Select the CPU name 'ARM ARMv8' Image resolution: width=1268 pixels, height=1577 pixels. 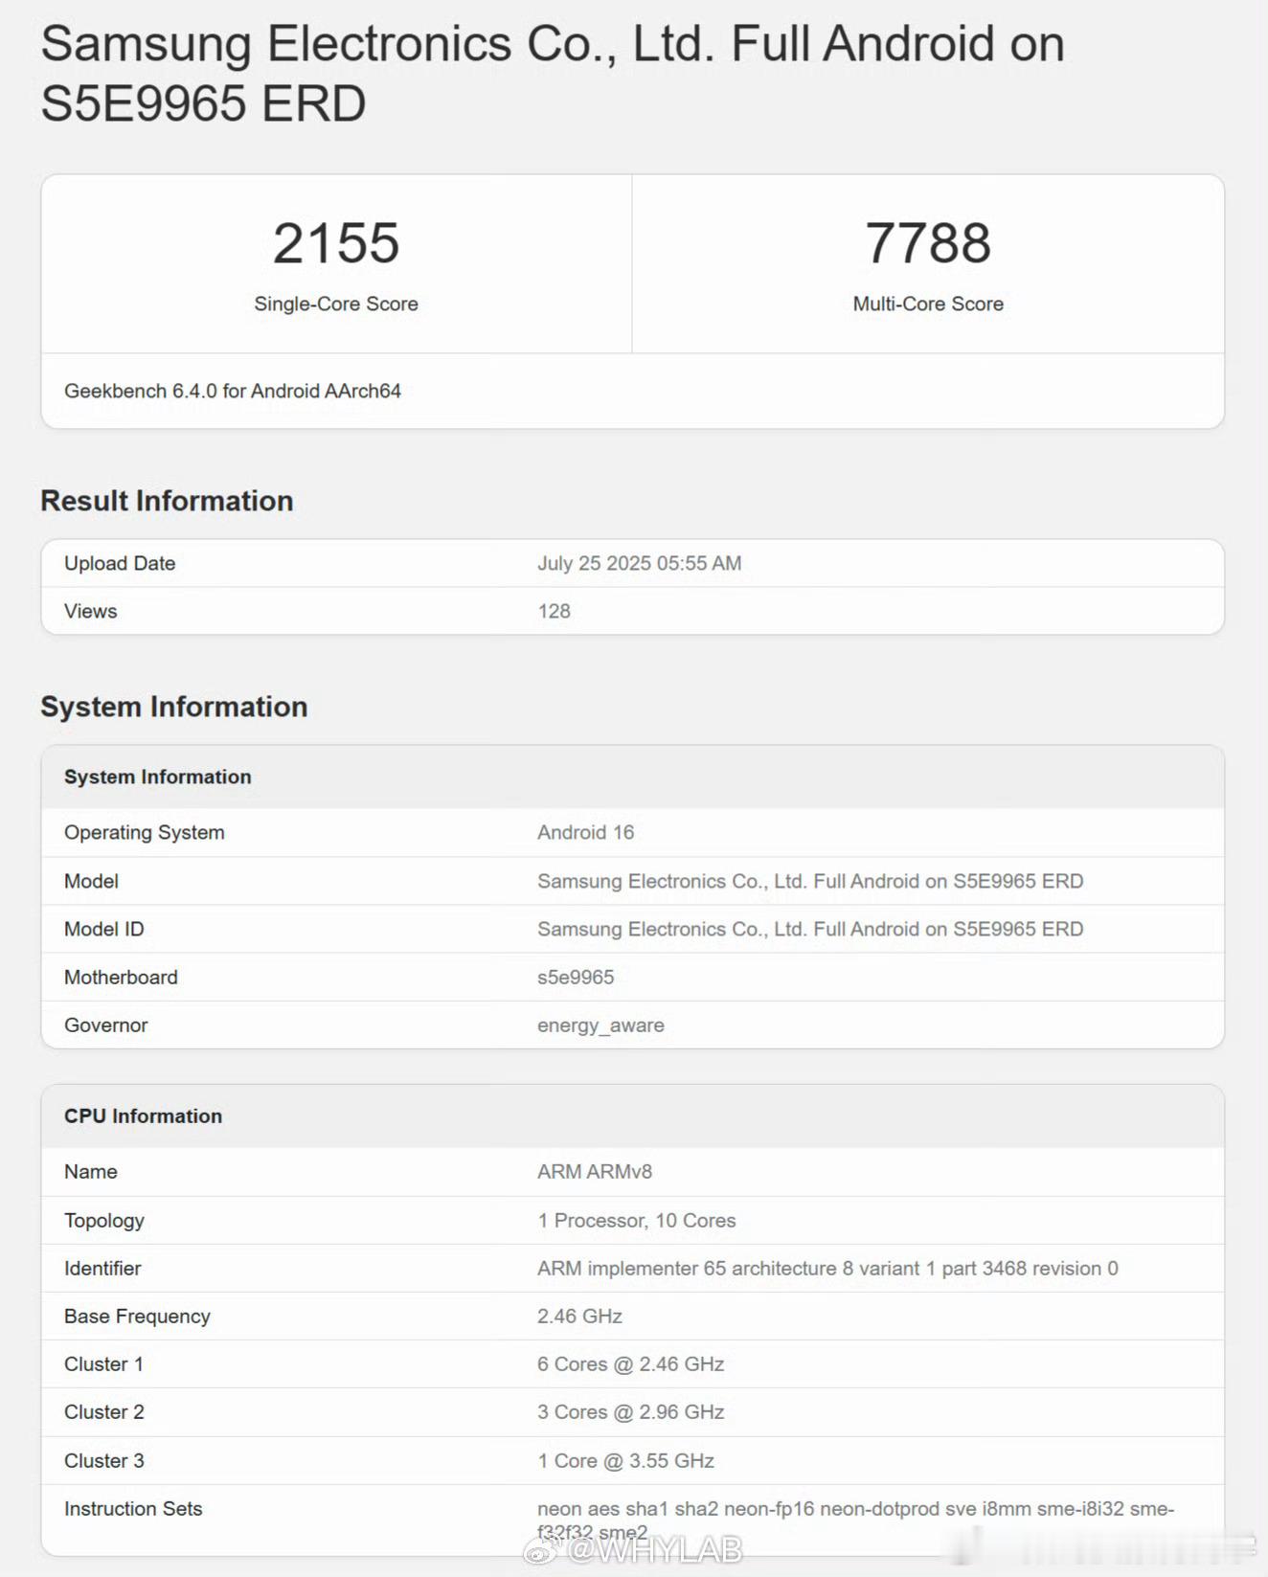(595, 1171)
